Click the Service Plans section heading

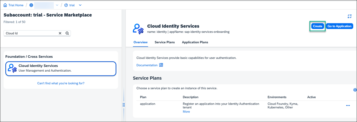pyautogui.click(x=147, y=78)
